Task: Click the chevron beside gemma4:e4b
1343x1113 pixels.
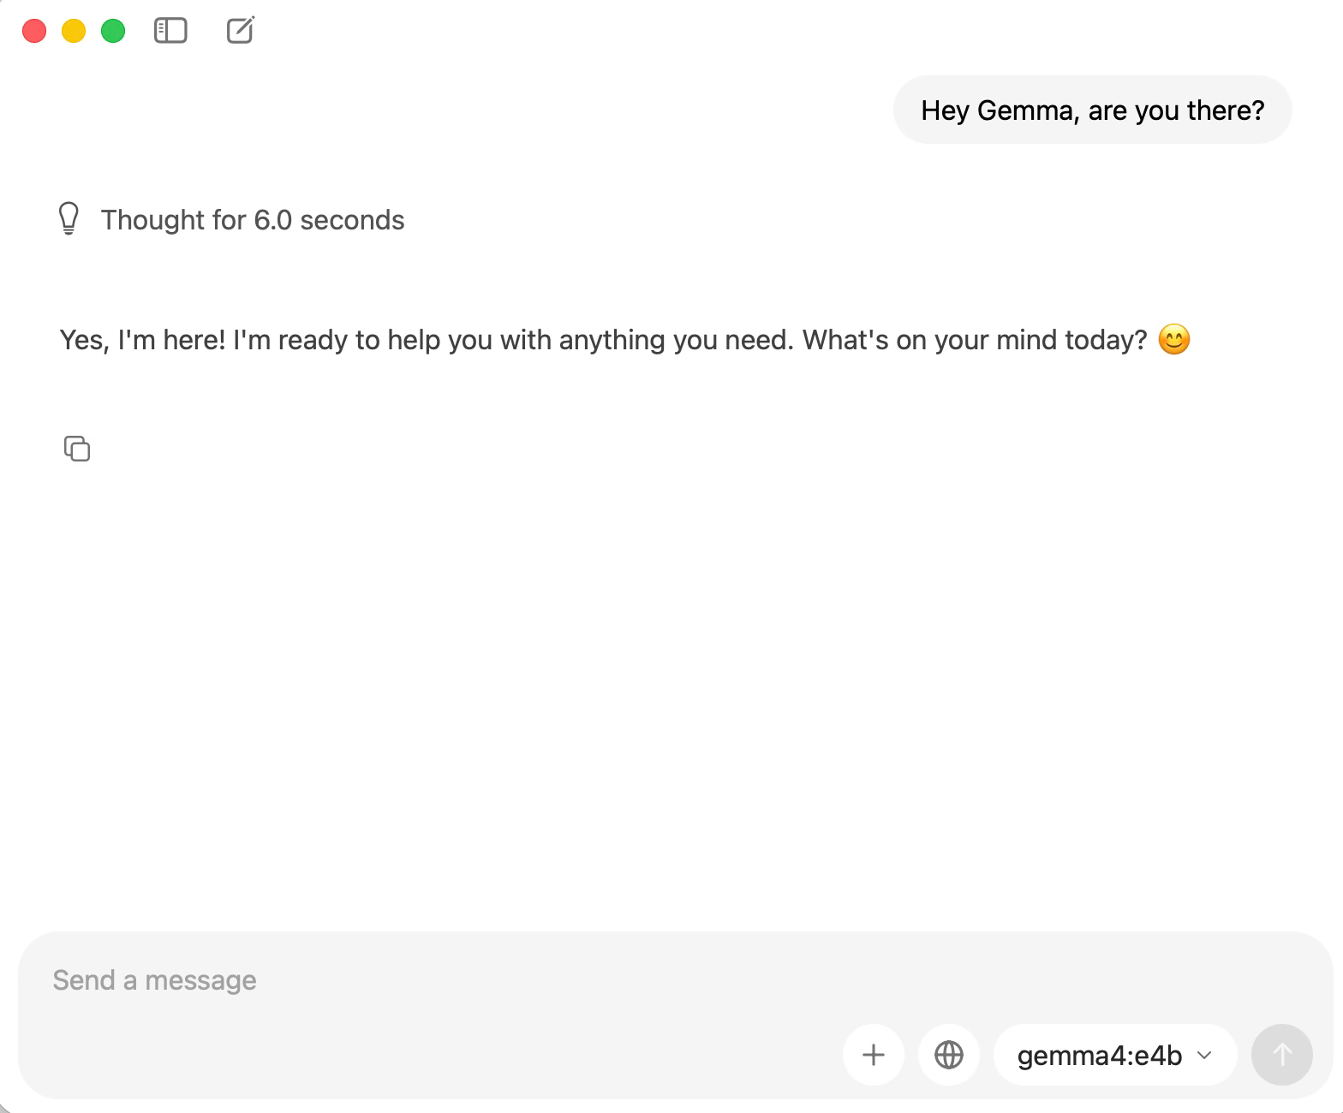Action: click(x=1204, y=1055)
